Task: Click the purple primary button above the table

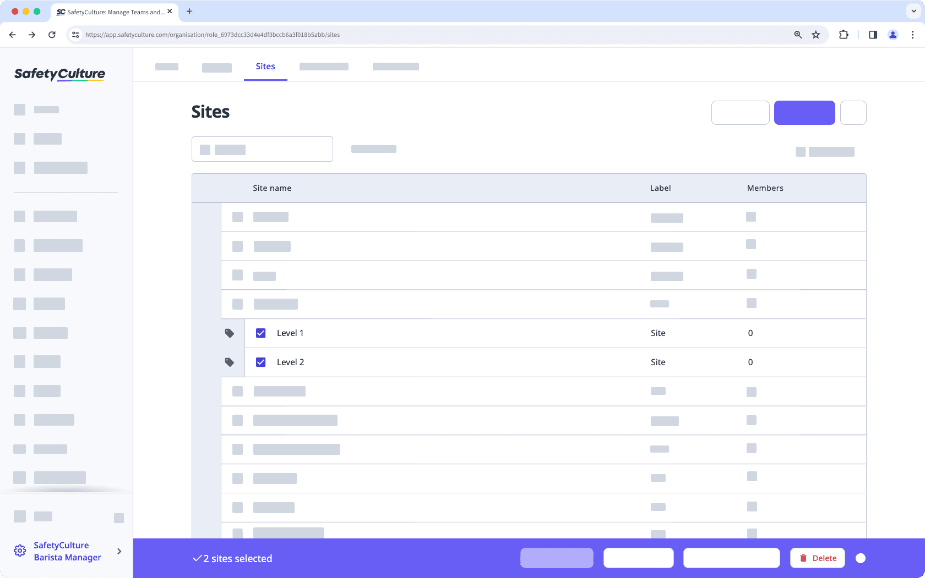Action: [x=804, y=112]
